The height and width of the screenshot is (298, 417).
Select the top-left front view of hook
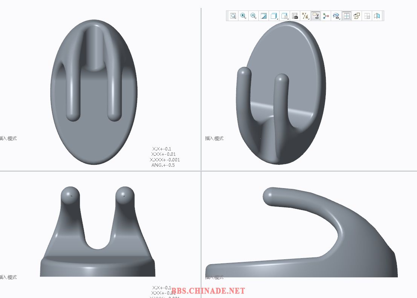[x=94, y=92]
